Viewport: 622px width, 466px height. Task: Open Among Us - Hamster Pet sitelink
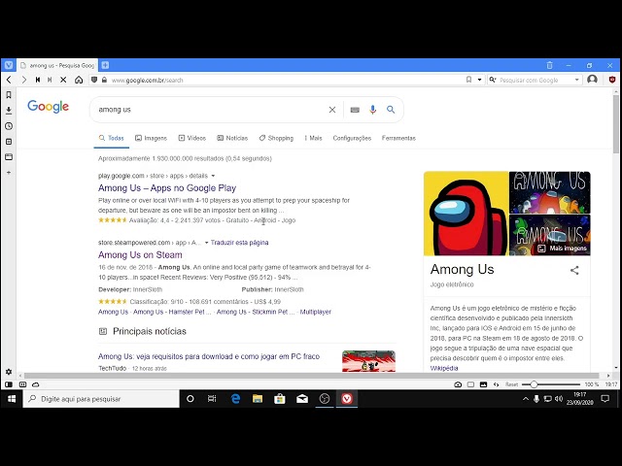[172, 312]
